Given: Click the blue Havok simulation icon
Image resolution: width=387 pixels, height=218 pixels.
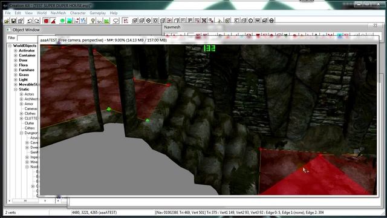Looking at the screenshot, I should (83, 21).
